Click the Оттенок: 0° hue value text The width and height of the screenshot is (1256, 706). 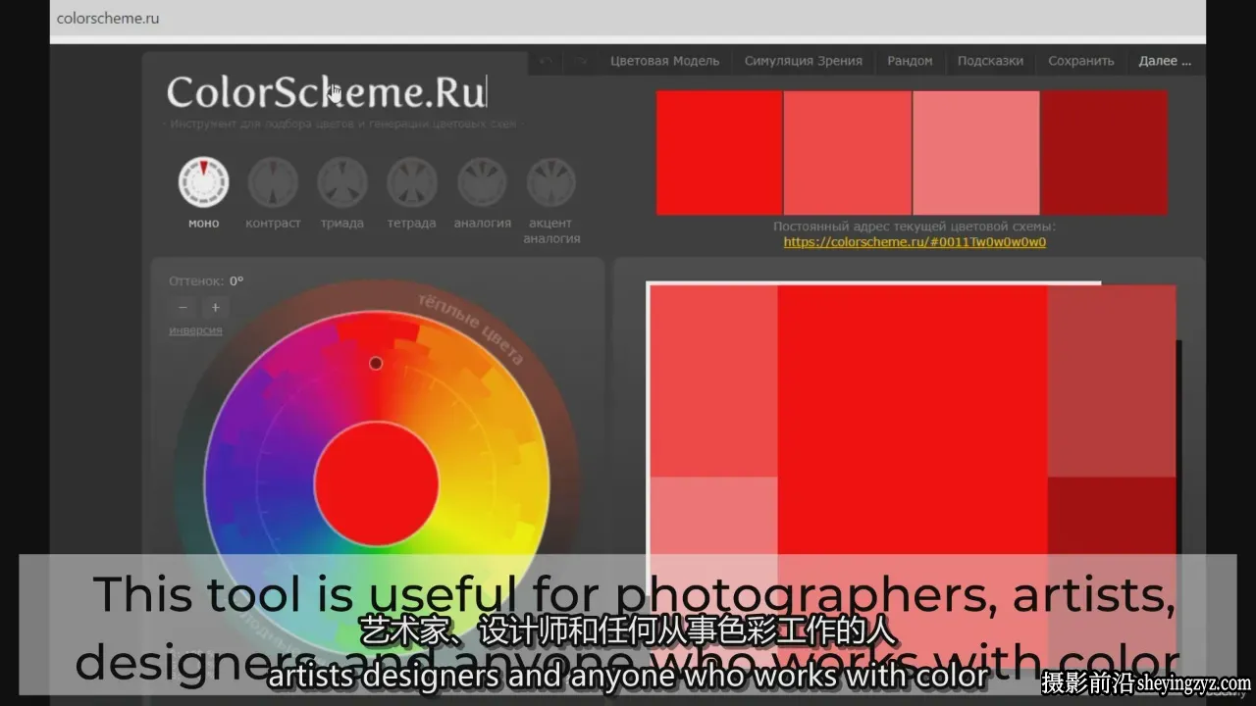click(206, 280)
